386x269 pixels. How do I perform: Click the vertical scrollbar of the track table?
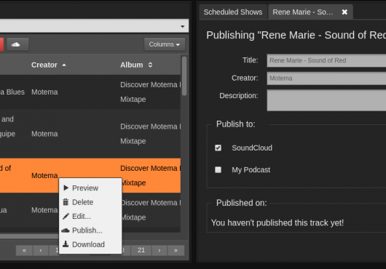click(184, 76)
